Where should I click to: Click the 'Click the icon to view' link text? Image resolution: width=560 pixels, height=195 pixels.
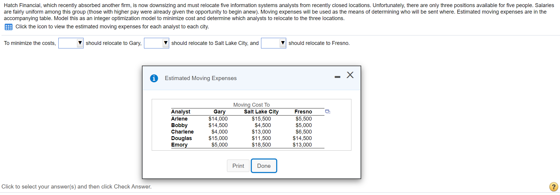(x=112, y=27)
